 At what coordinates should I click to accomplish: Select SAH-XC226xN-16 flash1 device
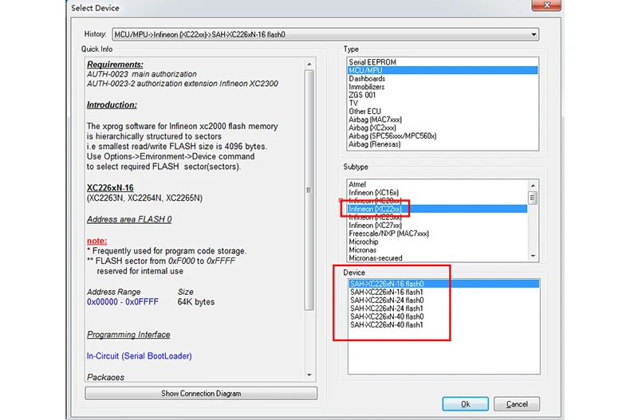tap(443, 292)
